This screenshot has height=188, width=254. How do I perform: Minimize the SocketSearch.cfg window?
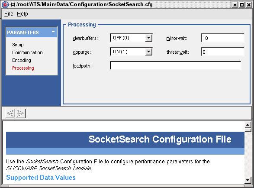click(x=235, y=5)
